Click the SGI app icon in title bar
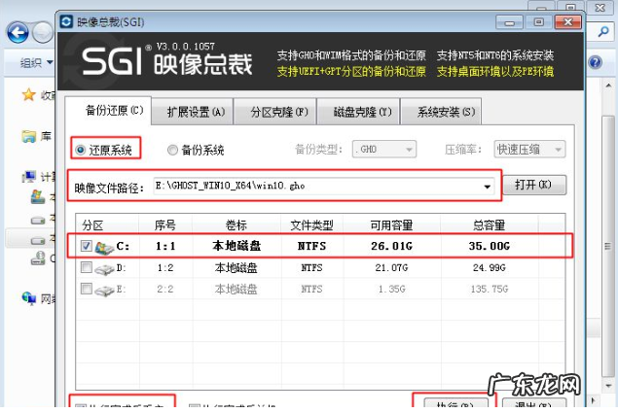The width and height of the screenshot is (618, 413). (66, 21)
